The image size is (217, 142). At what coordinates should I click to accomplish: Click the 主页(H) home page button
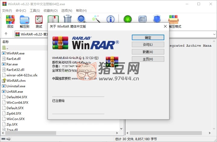pyautogui.click(x=148, y=59)
